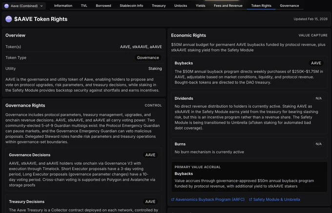Click the "$AAVE Token Rights" heading
This screenshot has height=213, width=332.
(41, 19)
